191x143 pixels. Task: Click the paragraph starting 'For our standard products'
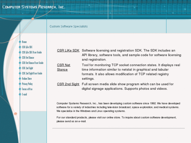(x=116, y=119)
